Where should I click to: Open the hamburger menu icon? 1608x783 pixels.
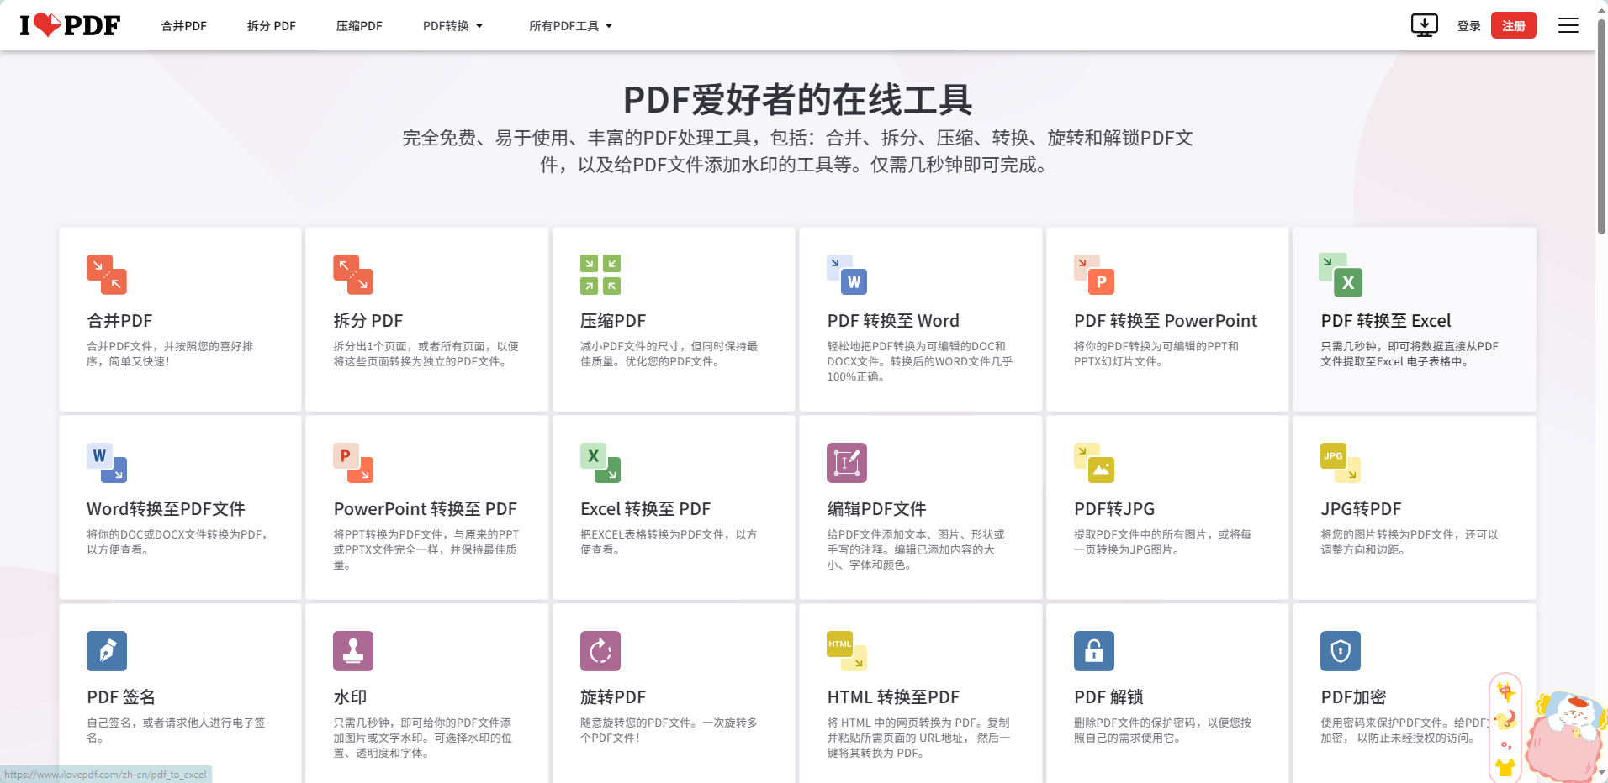(x=1568, y=25)
